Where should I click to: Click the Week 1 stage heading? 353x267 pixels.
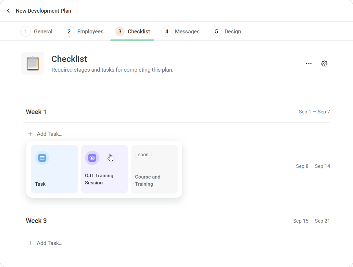36,112
